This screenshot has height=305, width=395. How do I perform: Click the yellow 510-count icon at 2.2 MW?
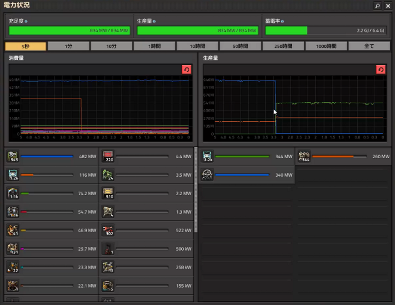point(108,193)
